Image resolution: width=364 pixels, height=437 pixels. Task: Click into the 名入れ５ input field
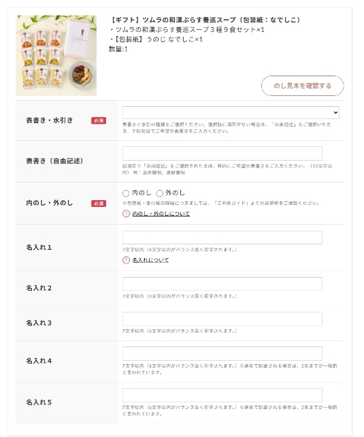point(222,395)
